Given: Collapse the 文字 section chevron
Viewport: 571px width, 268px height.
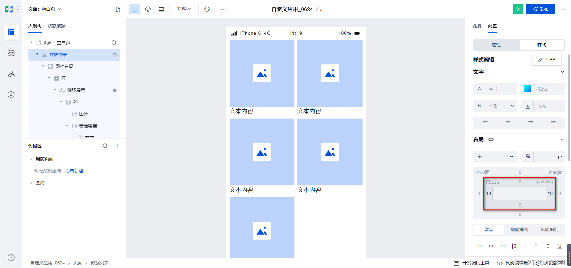Looking at the screenshot, I should pos(562,72).
